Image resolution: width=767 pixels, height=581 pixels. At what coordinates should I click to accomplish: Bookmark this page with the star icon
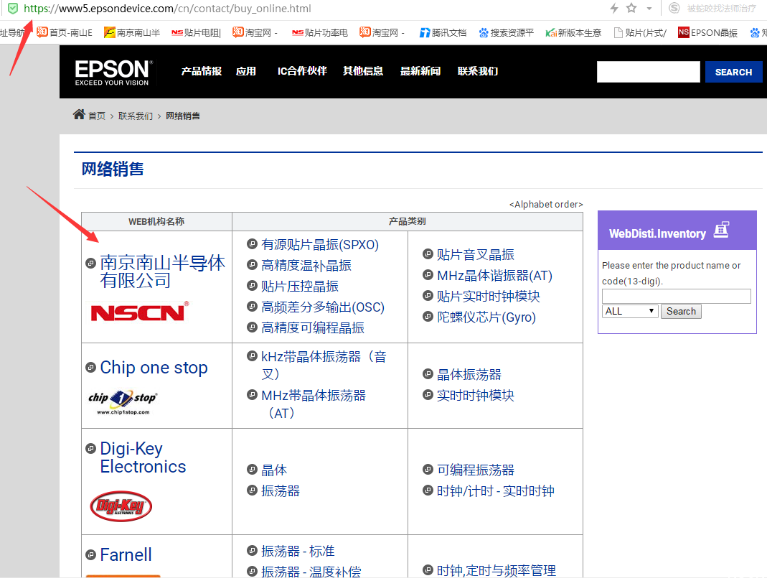coord(631,8)
